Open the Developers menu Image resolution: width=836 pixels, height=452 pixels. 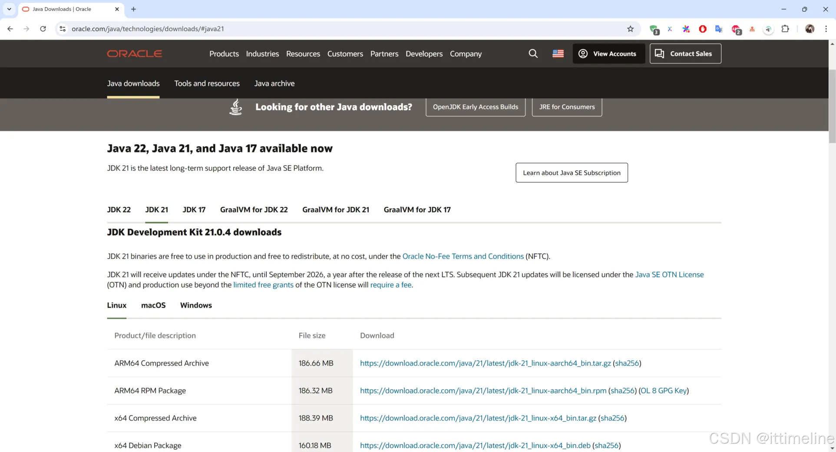point(424,54)
